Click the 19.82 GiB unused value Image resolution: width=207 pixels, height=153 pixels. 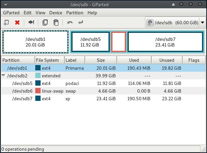click(x=172, y=68)
